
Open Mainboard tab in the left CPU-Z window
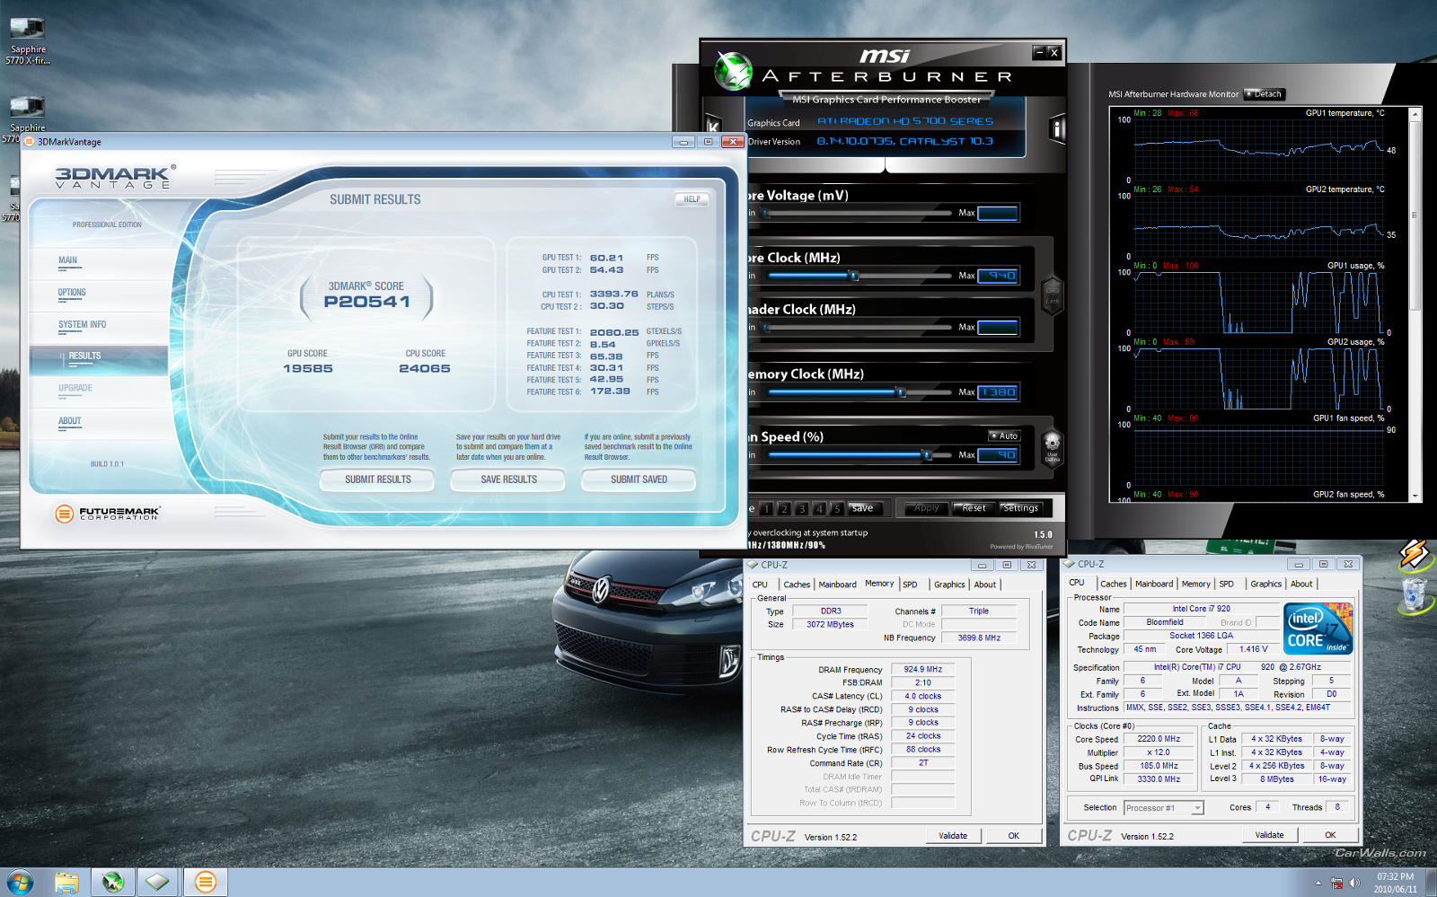coord(837,585)
